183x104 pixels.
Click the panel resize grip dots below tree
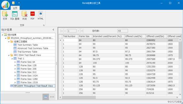(28, 93)
